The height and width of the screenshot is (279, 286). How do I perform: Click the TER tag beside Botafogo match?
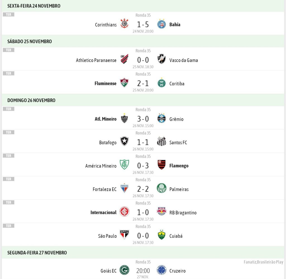(9, 132)
